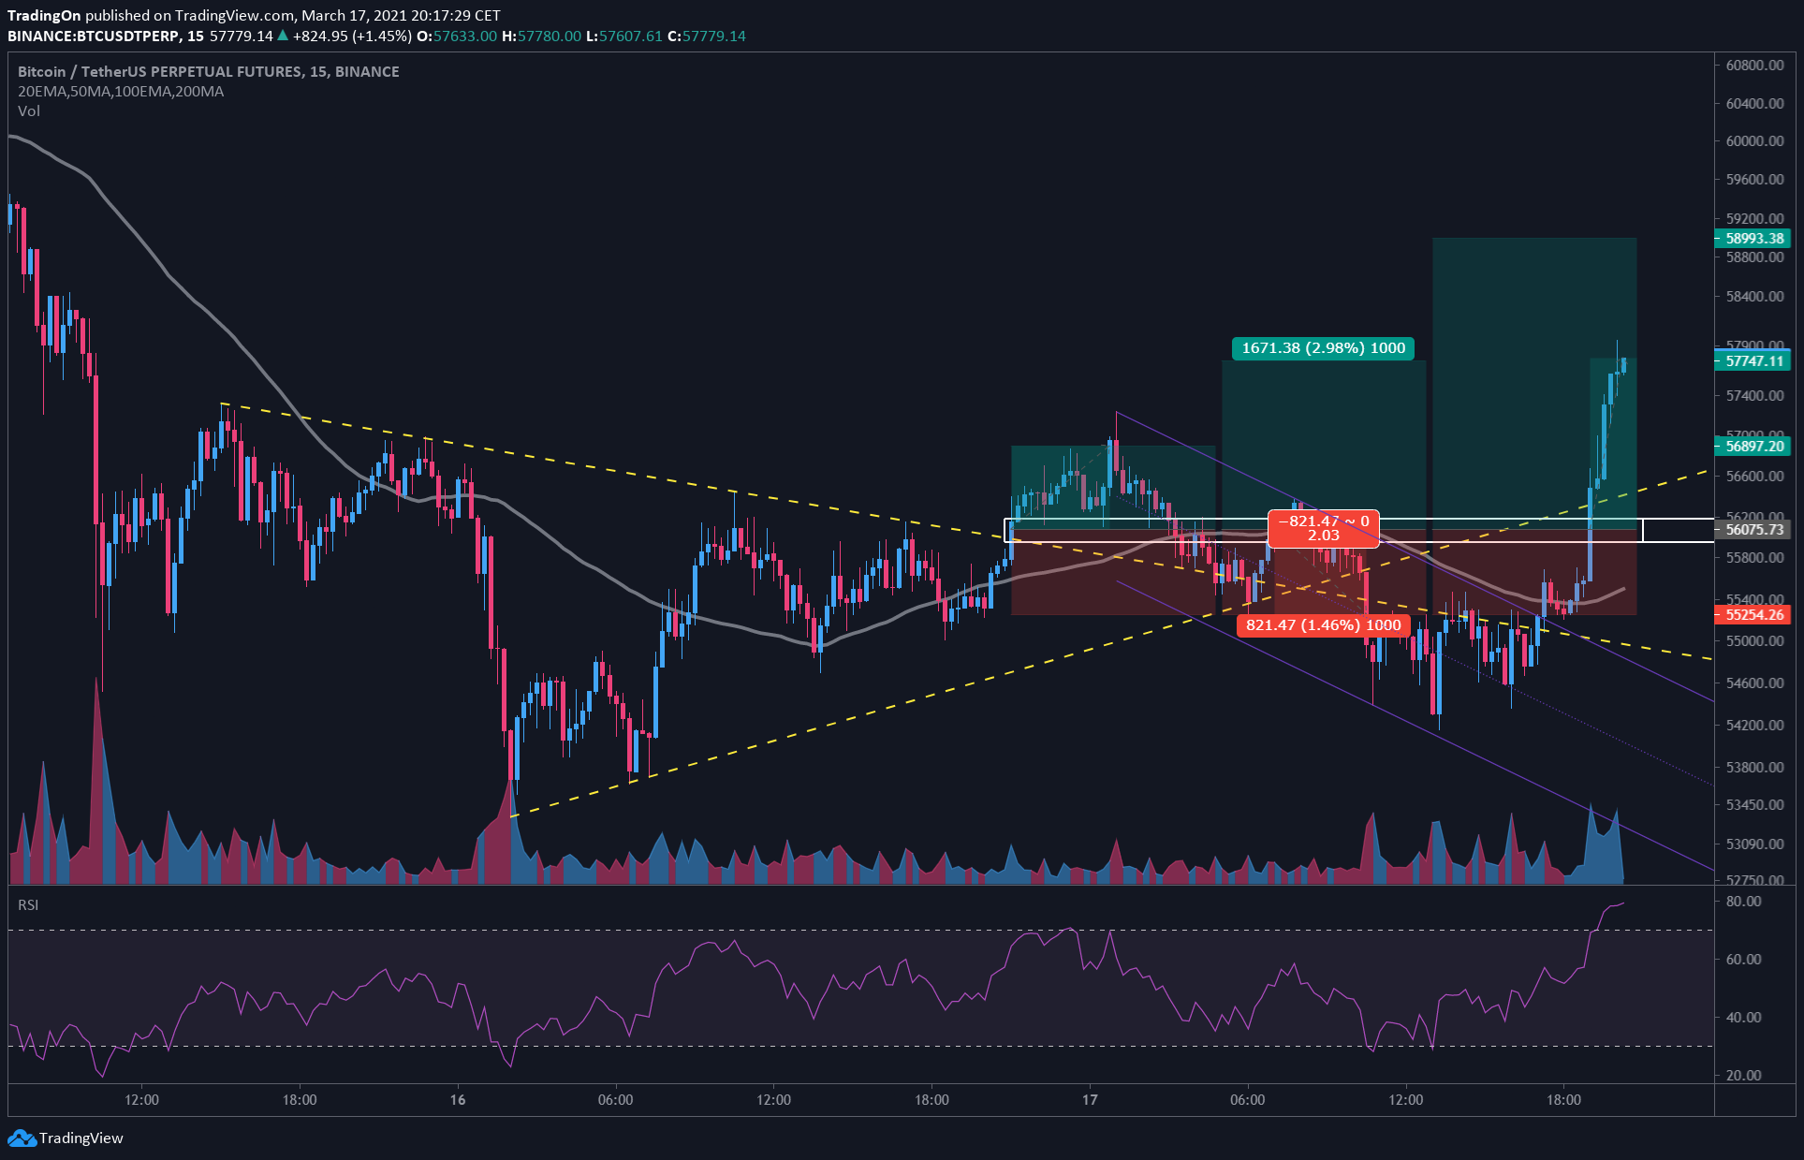Click the 60800.00 price axis value
Screen dimensions: 1804x1160
coord(1754,66)
